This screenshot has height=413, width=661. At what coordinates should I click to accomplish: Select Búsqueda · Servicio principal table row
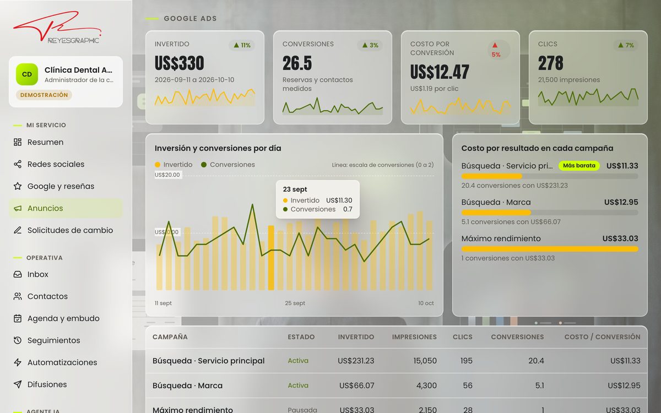397,361
